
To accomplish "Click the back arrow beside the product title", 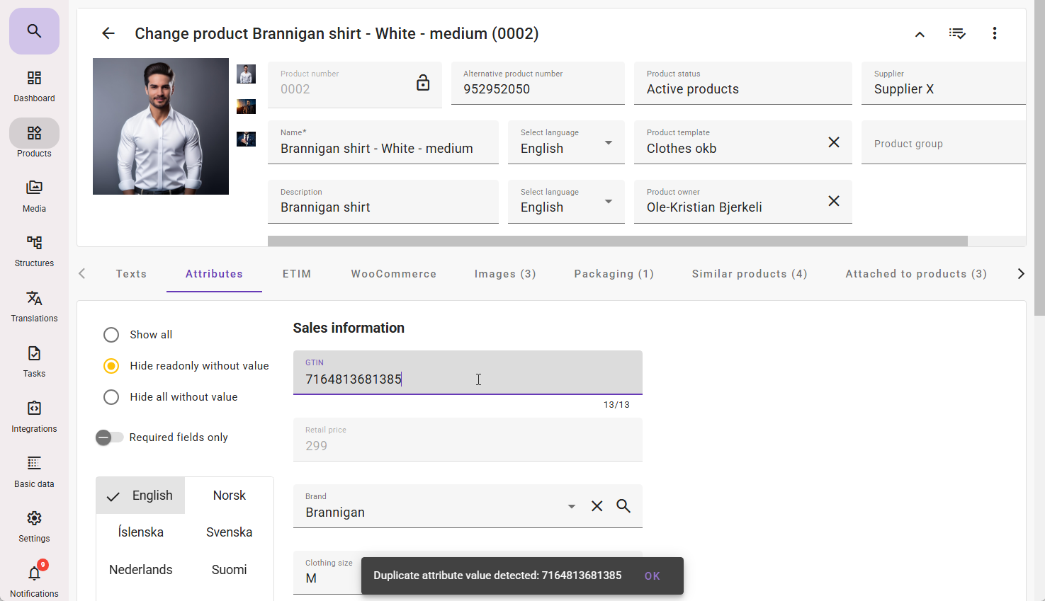I will [x=108, y=33].
